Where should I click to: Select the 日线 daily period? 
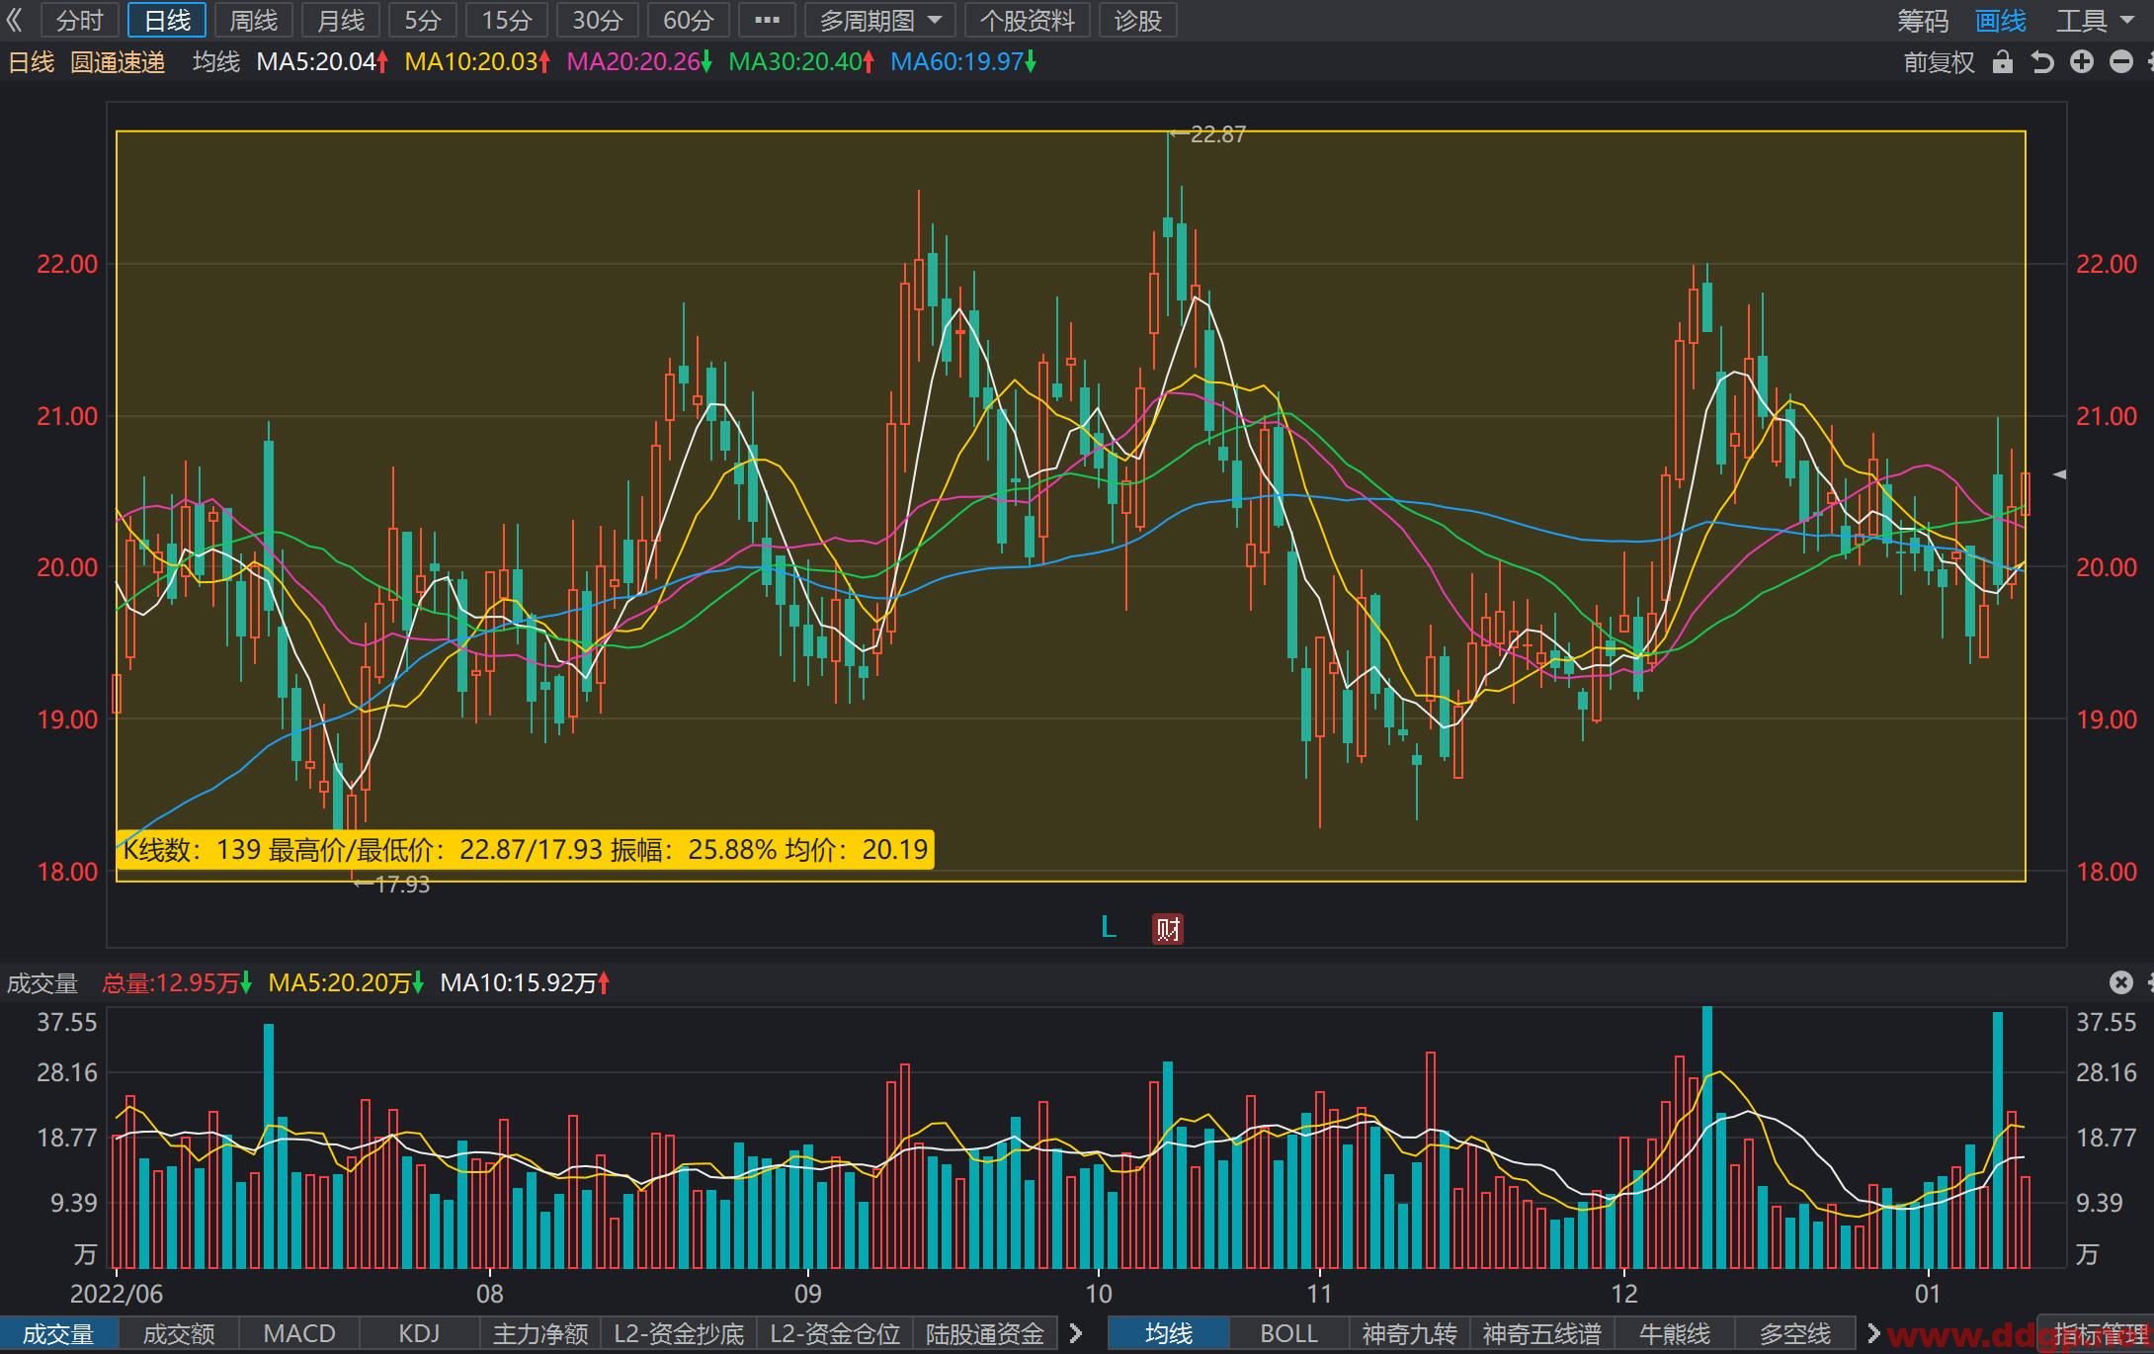coord(167,20)
